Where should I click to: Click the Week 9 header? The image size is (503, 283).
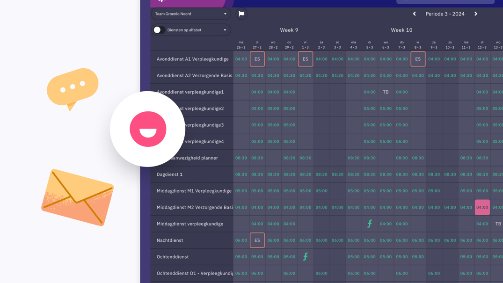coord(289,30)
